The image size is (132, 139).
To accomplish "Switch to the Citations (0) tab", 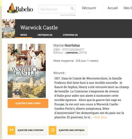I will pyautogui.click(x=70, y=35).
